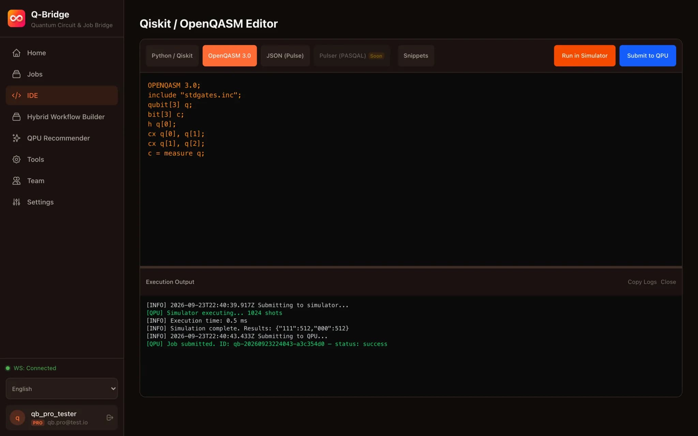Select the OpenQASM 3.0 tab
The height and width of the screenshot is (436, 698).
229,56
